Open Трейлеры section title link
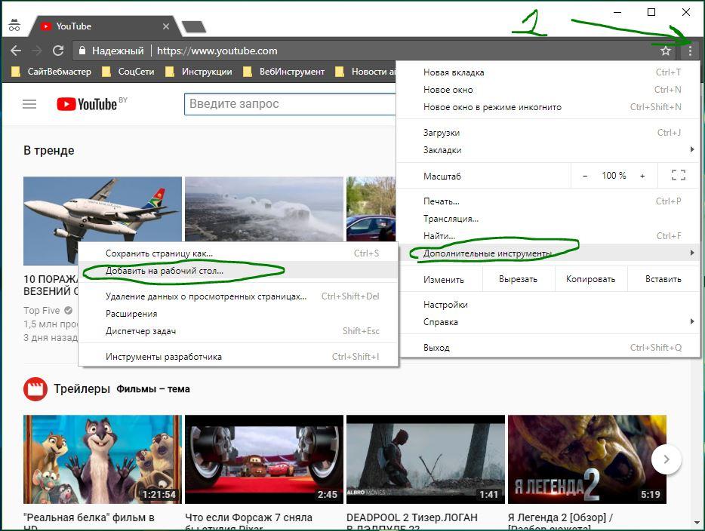705x531 pixels. (x=82, y=388)
